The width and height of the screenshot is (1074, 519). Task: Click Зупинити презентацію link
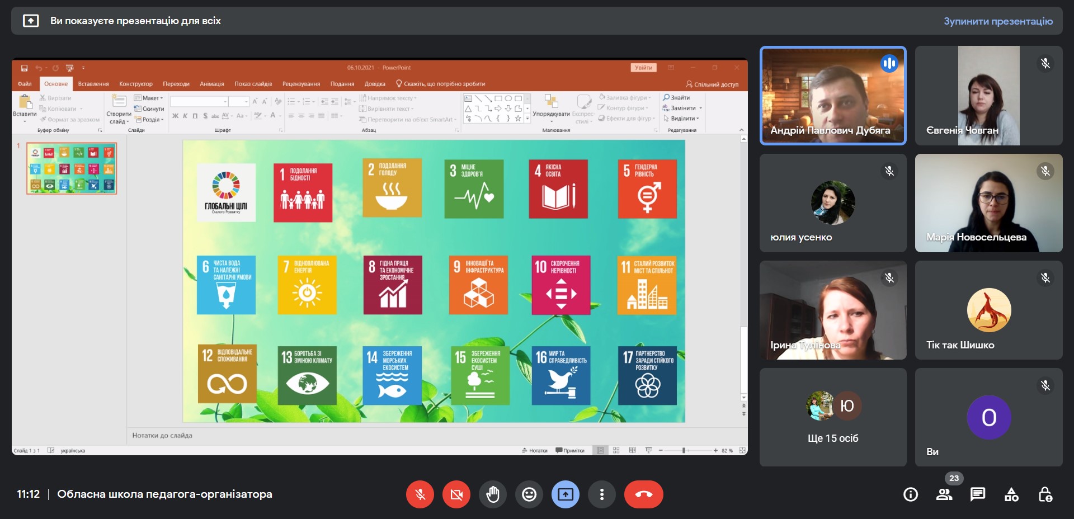click(x=998, y=21)
